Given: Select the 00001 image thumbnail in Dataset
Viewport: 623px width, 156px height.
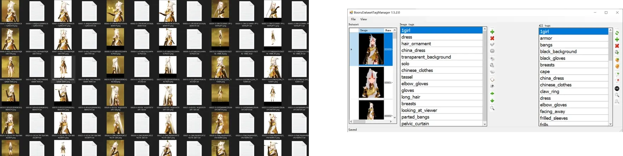Looking at the screenshot, I should point(371,83).
